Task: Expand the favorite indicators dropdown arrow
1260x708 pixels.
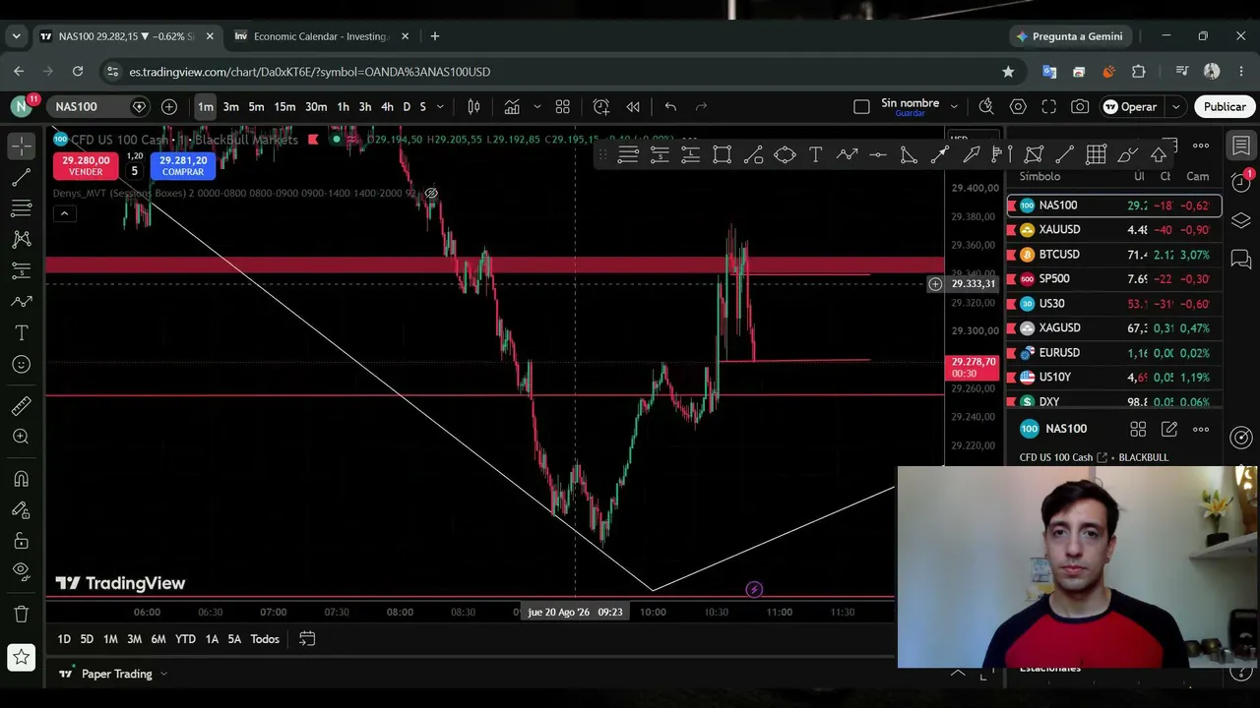Action: (x=536, y=106)
